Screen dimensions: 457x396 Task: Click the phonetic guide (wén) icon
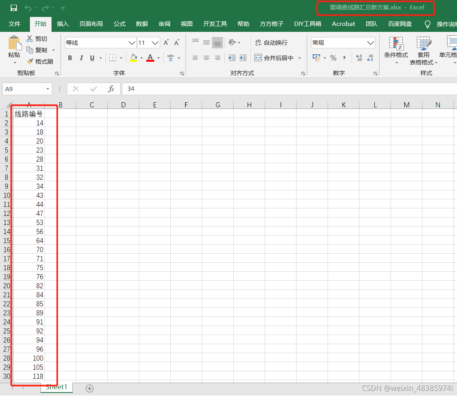pos(171,58)
